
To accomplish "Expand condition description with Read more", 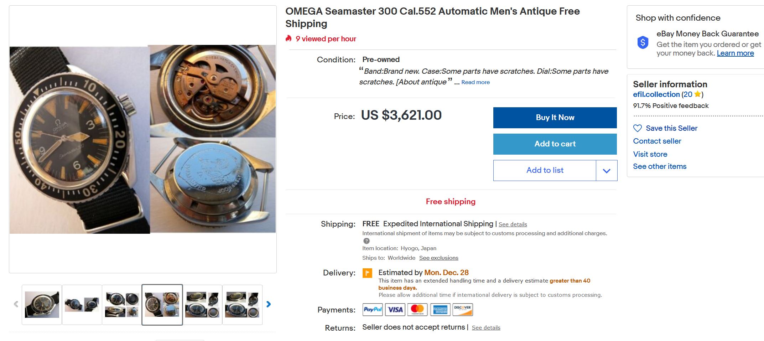I will (x=475, y=82).
